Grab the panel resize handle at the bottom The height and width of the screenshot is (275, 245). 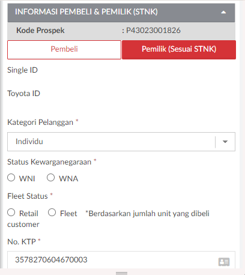click(121, 273)
